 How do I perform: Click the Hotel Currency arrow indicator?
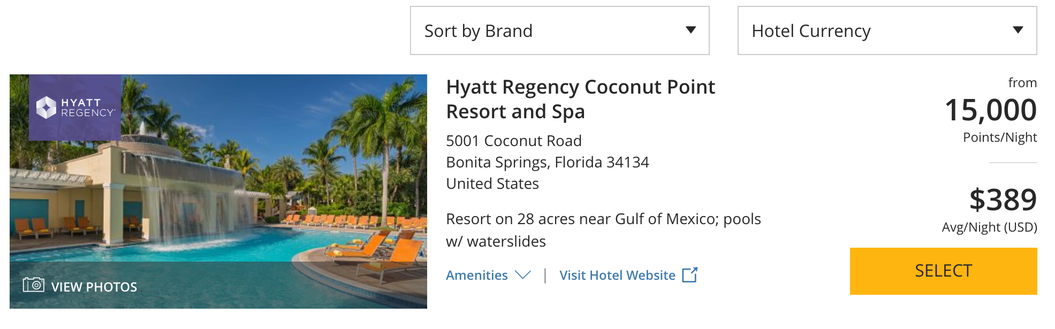[x=1018, y=30]
